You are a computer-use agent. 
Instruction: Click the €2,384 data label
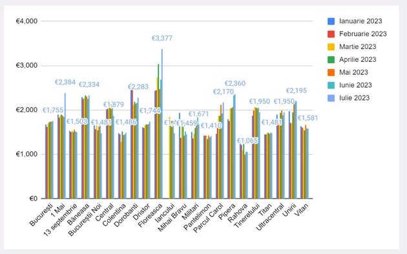(65, 83)
